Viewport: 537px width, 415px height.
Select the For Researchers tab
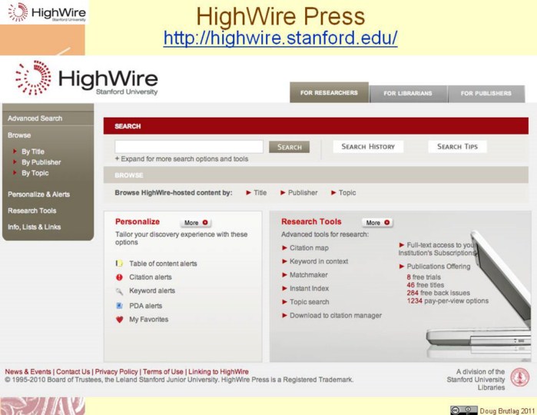point(329,93)
